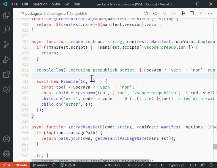Image resolution: width=217 pixels, height=168 pixels.
Task: Open the Run and Debug view
Action: [x=6, y=60]
